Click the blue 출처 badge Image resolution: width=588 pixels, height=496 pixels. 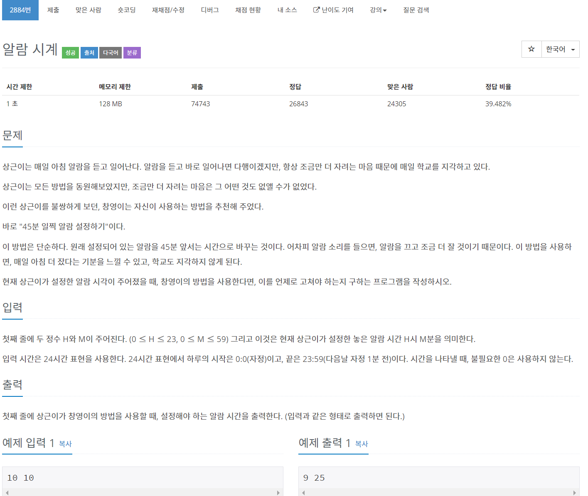89,53
